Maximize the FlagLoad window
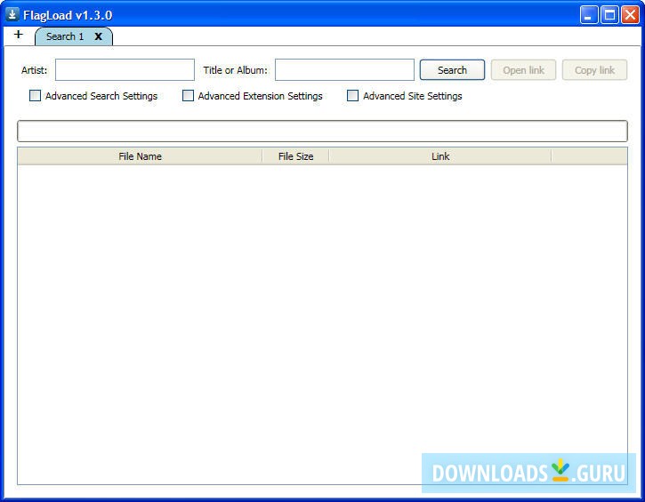 (x=609, y=15)
